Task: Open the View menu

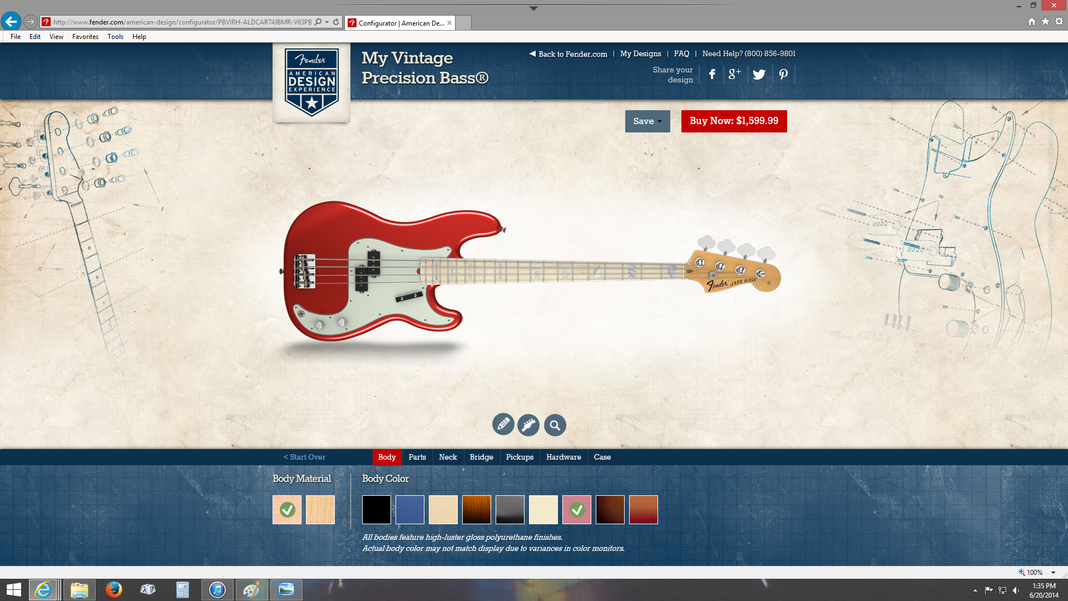Action: click(x=56, y=37)
